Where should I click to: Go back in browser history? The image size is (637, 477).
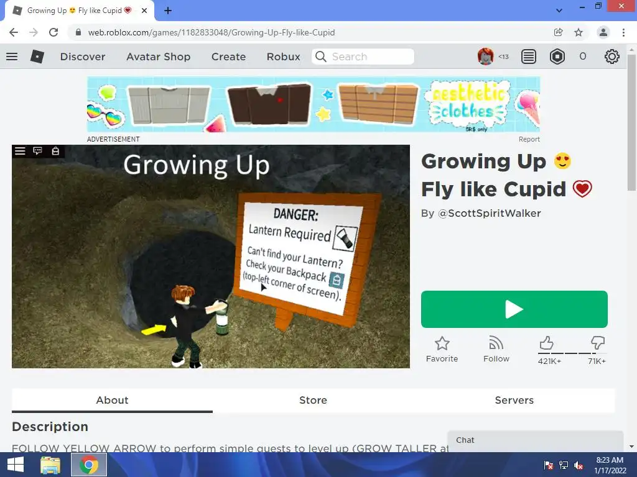pyautogui.click(x=14, y=32)
